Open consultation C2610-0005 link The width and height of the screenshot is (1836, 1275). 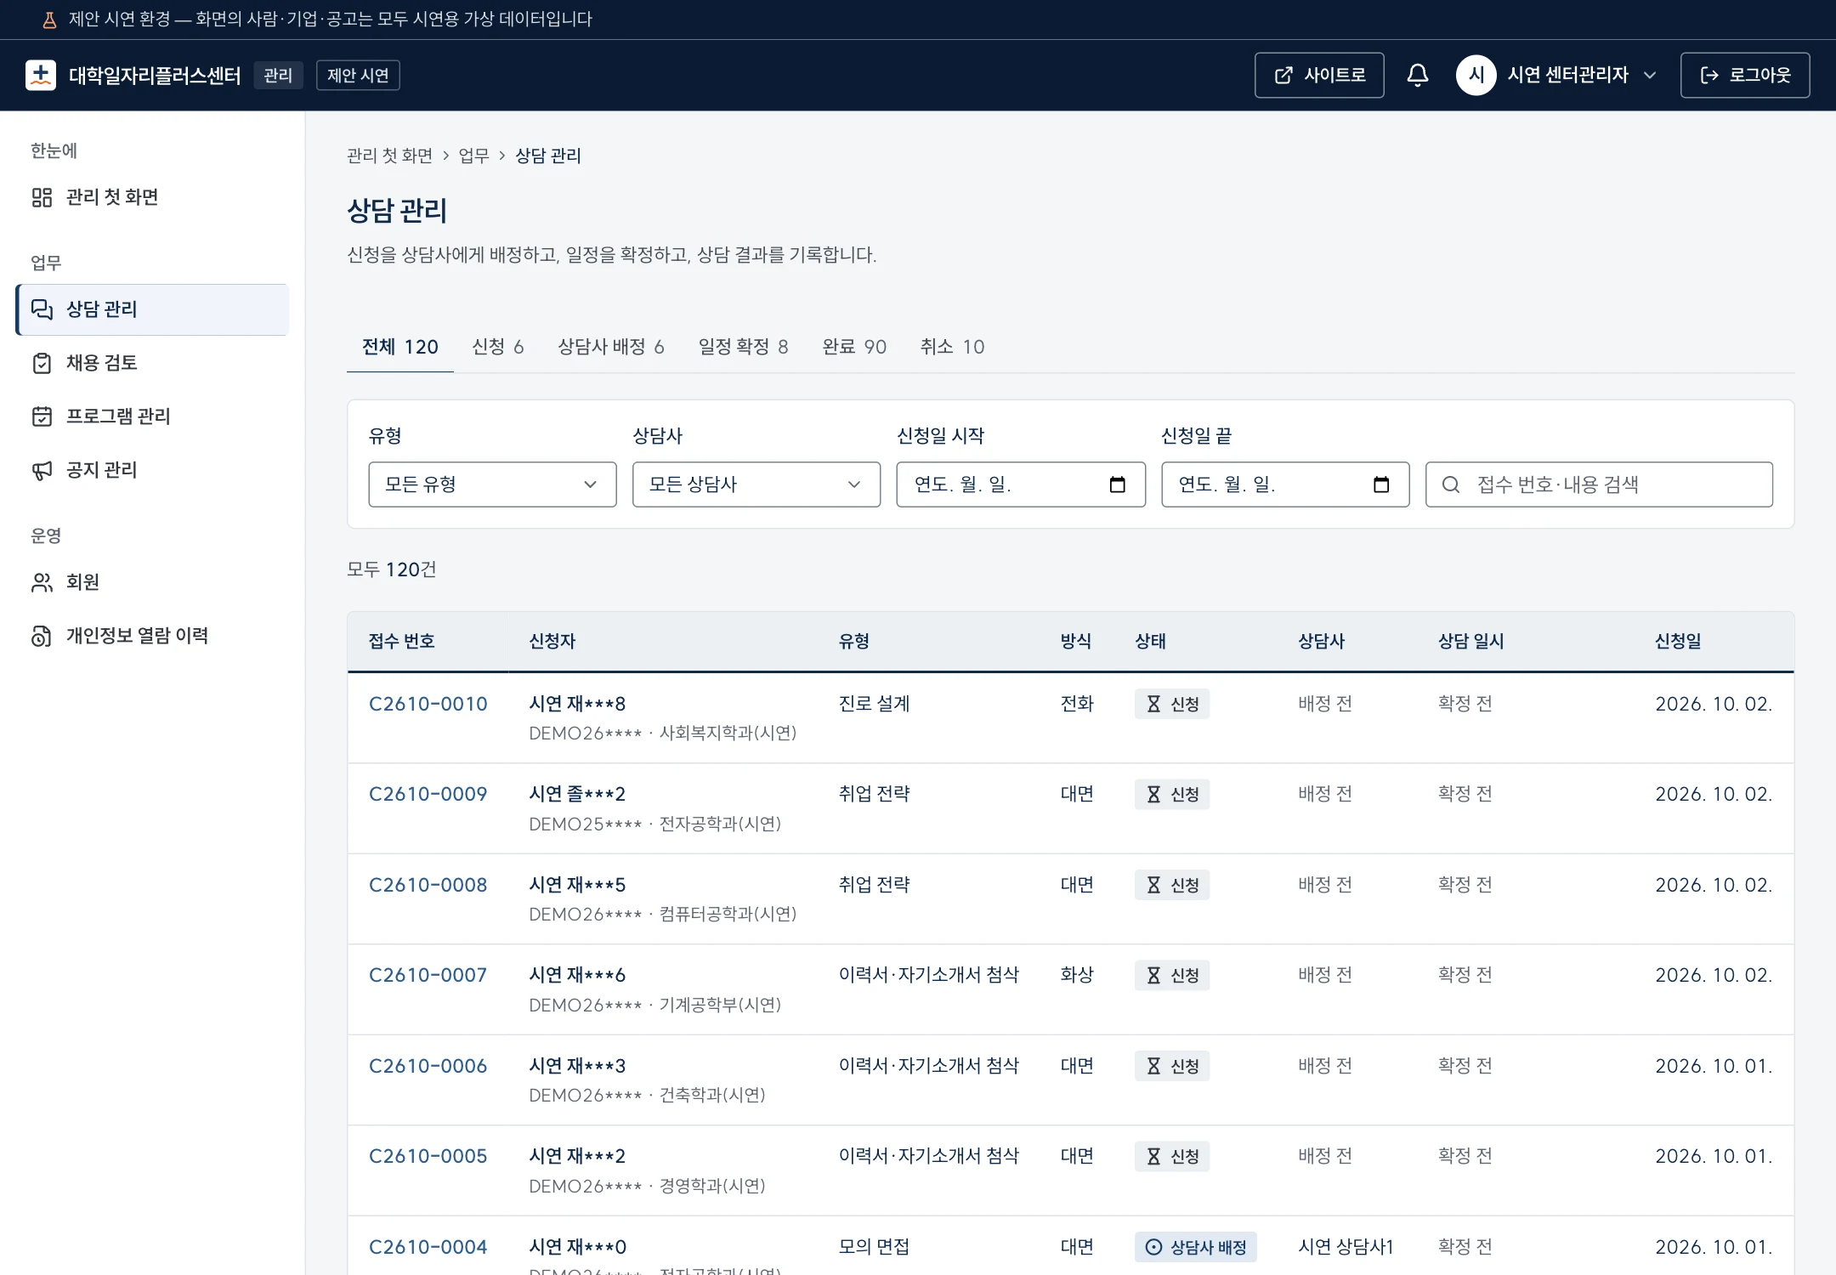428,1156
